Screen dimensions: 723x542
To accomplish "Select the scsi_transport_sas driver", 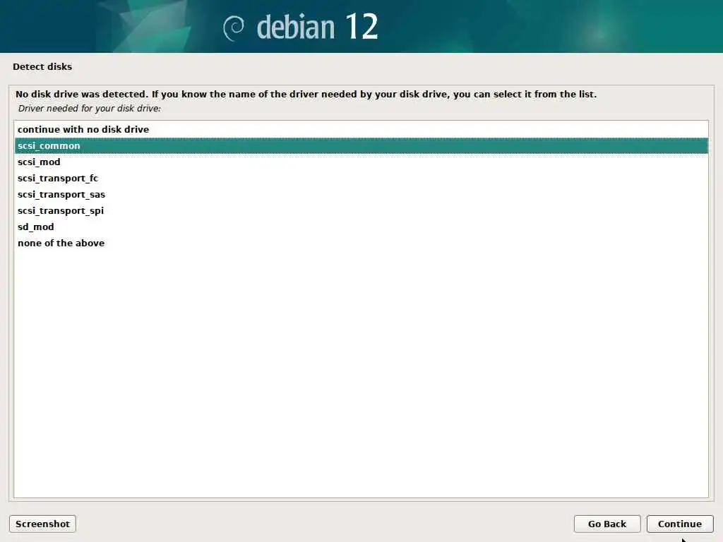I will 361,194.
